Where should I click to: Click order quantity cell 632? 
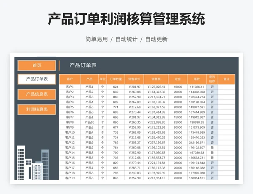pos(116,92)
